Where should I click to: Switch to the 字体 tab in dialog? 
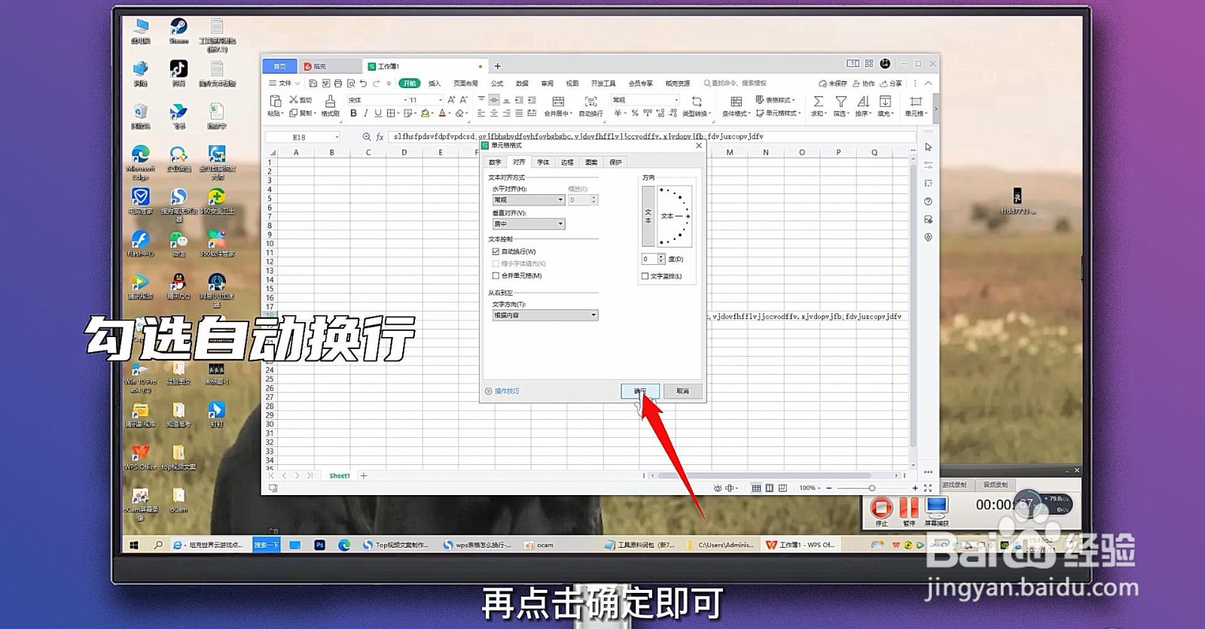(543, 162)
